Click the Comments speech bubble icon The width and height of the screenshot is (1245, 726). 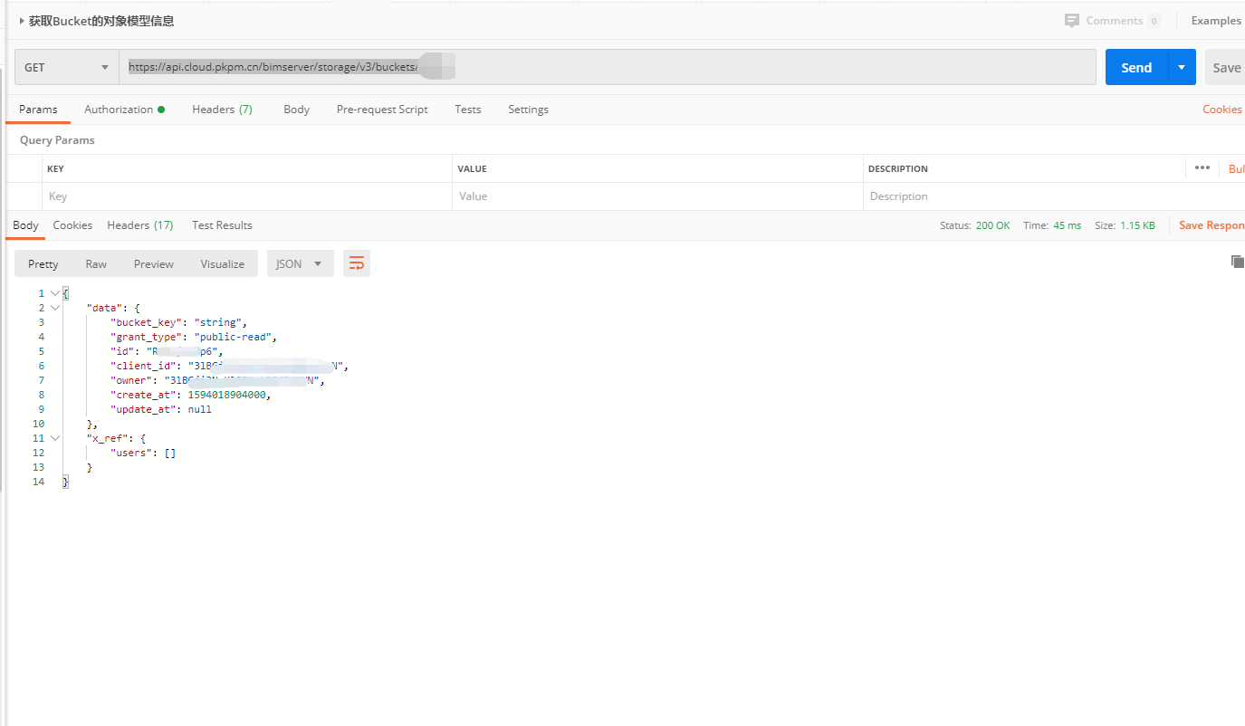pyautogui.click(x=1072, y=20)
